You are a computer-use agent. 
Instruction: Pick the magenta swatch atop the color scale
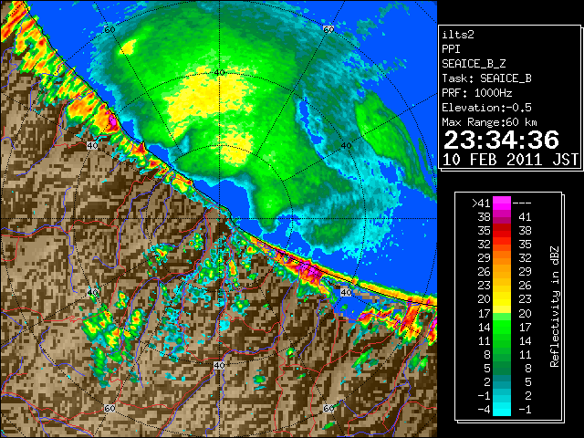[502, 203]
